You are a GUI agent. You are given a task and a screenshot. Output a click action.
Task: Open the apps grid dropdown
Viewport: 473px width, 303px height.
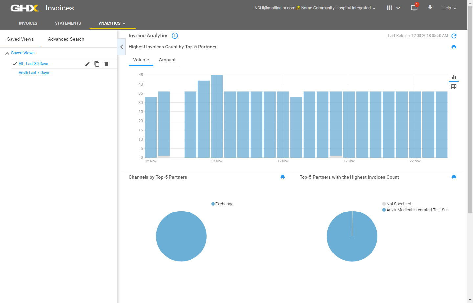coord(393,8)
